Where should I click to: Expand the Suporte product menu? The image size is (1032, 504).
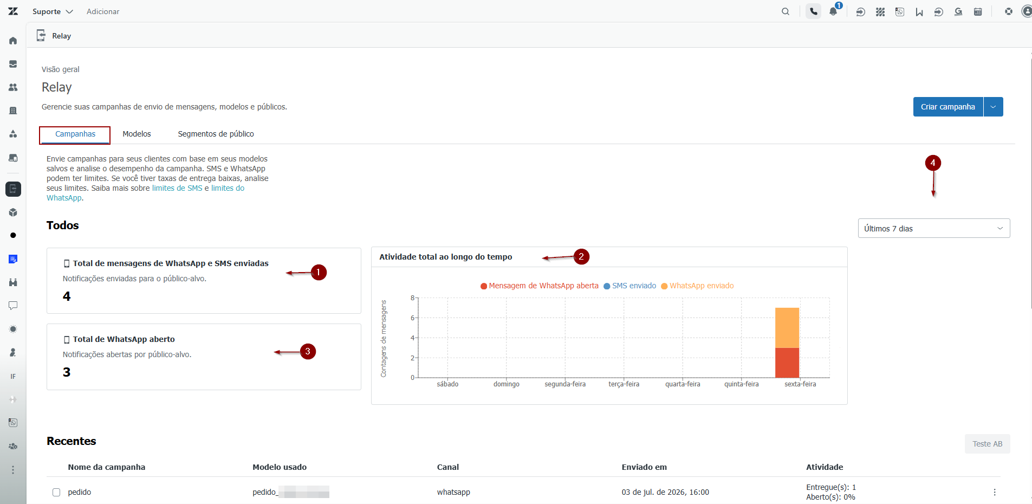pos(53,11)
